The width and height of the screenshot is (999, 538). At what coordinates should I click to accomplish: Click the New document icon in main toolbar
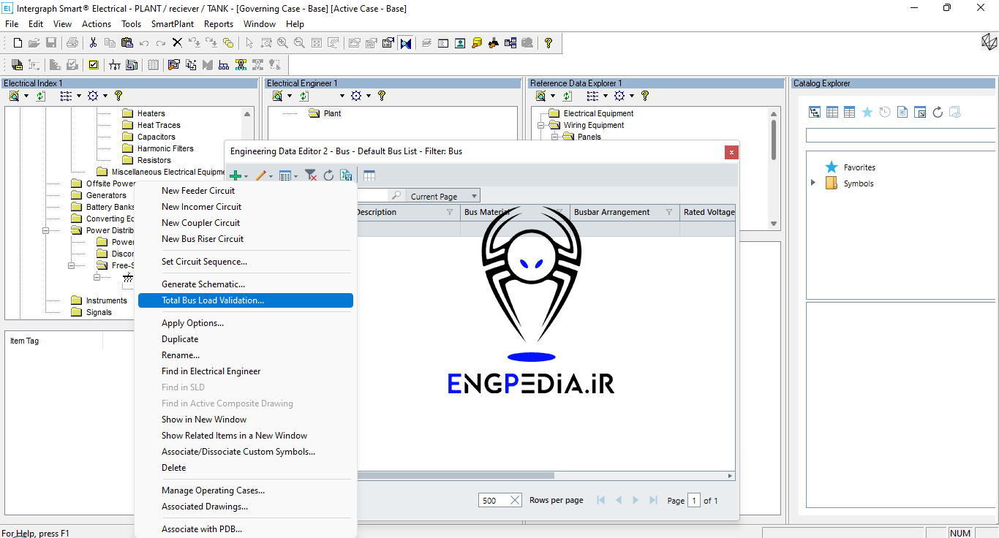pos(18,43)
